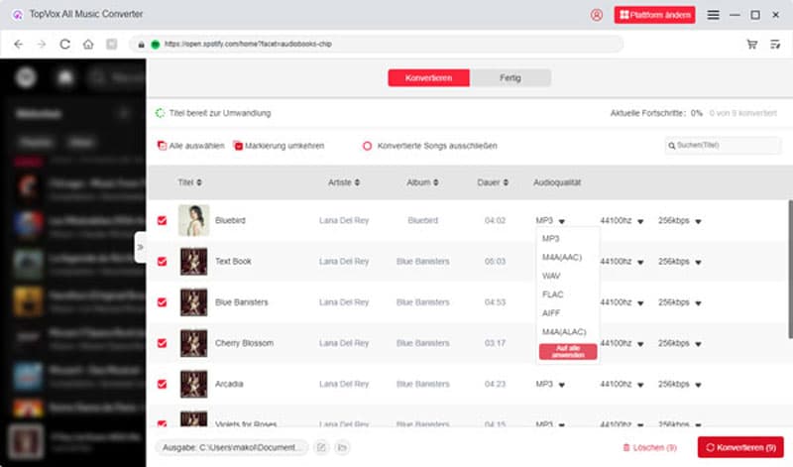Open the output folder icon
Viewport: 793px width, 467px height.
pos(341,448)
